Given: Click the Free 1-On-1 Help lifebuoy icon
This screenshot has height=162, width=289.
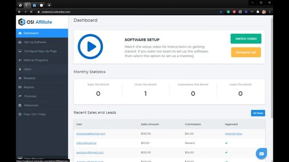Looking at the screenshot, I should click(x=20, y=114).
